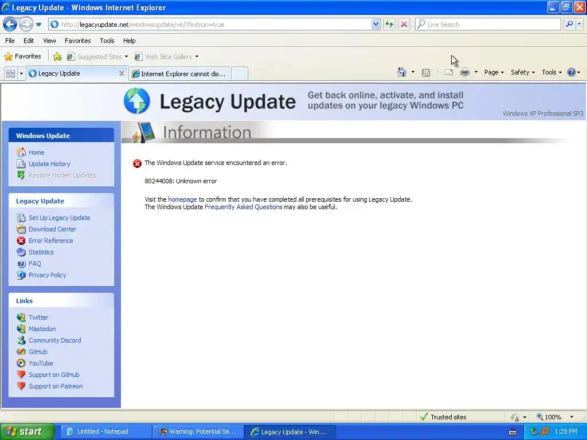Open Home in Windows Update sidebar

36,152
